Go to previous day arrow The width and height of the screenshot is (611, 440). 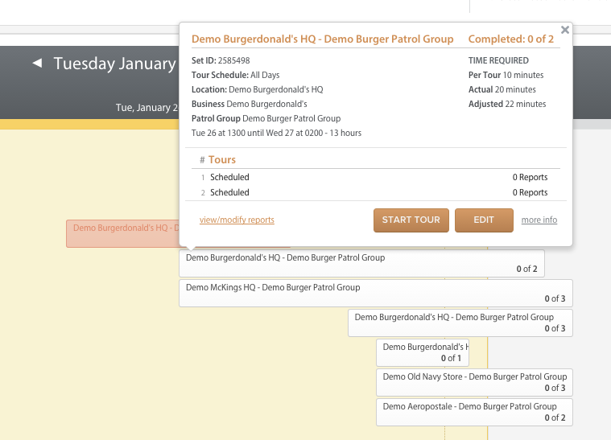click(x=37, y=63)
